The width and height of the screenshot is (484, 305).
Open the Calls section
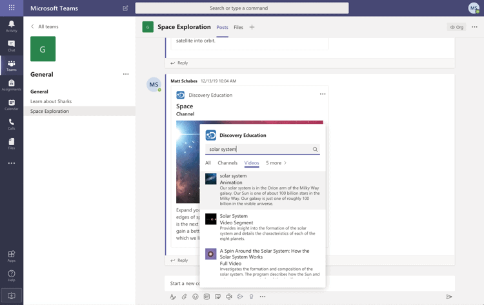point(12,124)
